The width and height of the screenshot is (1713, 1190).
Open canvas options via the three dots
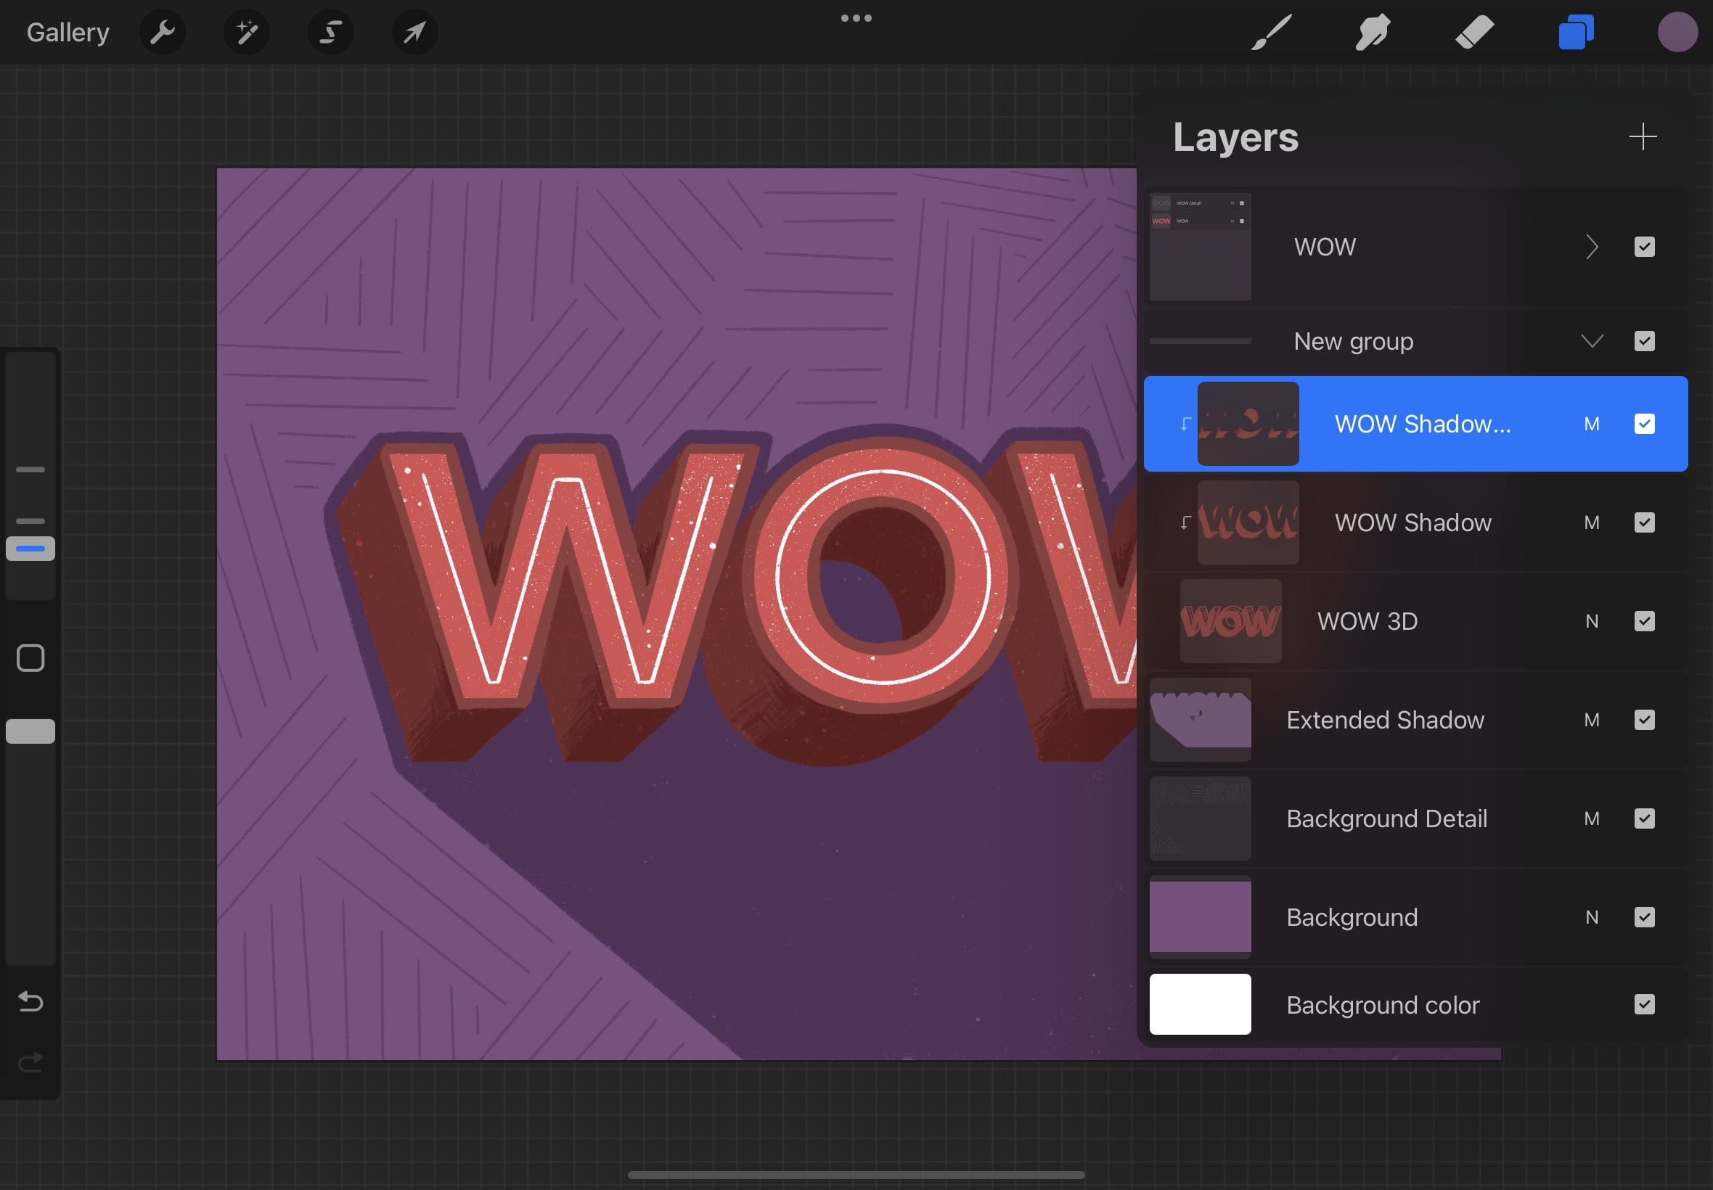(x=855, y=17)
